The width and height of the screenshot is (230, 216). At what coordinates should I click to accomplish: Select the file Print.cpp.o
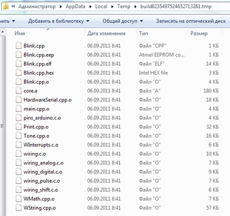tap(36, 127)
